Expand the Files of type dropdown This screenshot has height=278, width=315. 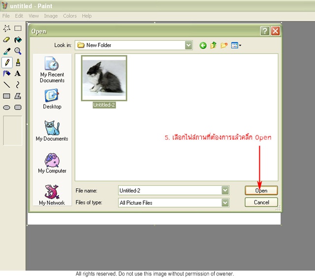tap(225, 203)
